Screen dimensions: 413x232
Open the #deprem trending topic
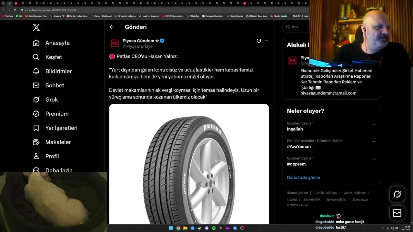click(296, 164)
